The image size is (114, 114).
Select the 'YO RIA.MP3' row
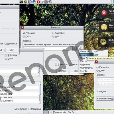point(19,97)
